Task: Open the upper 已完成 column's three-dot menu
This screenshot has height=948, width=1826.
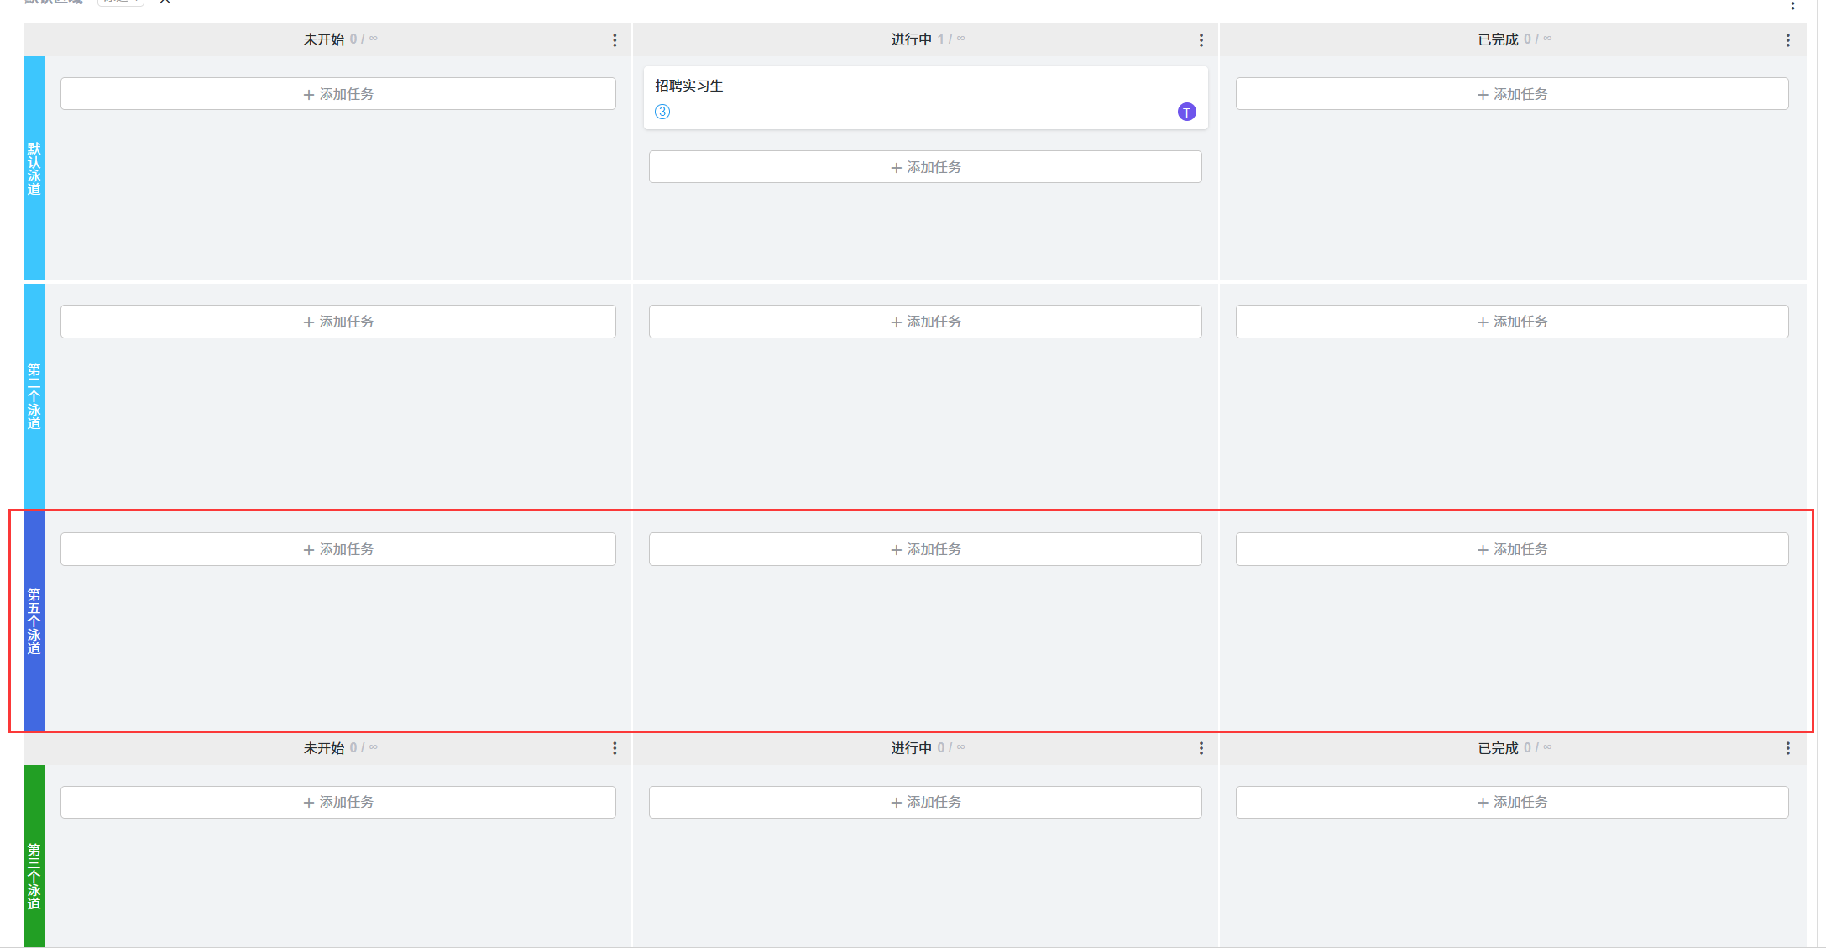Action: tap(1787, 40)
